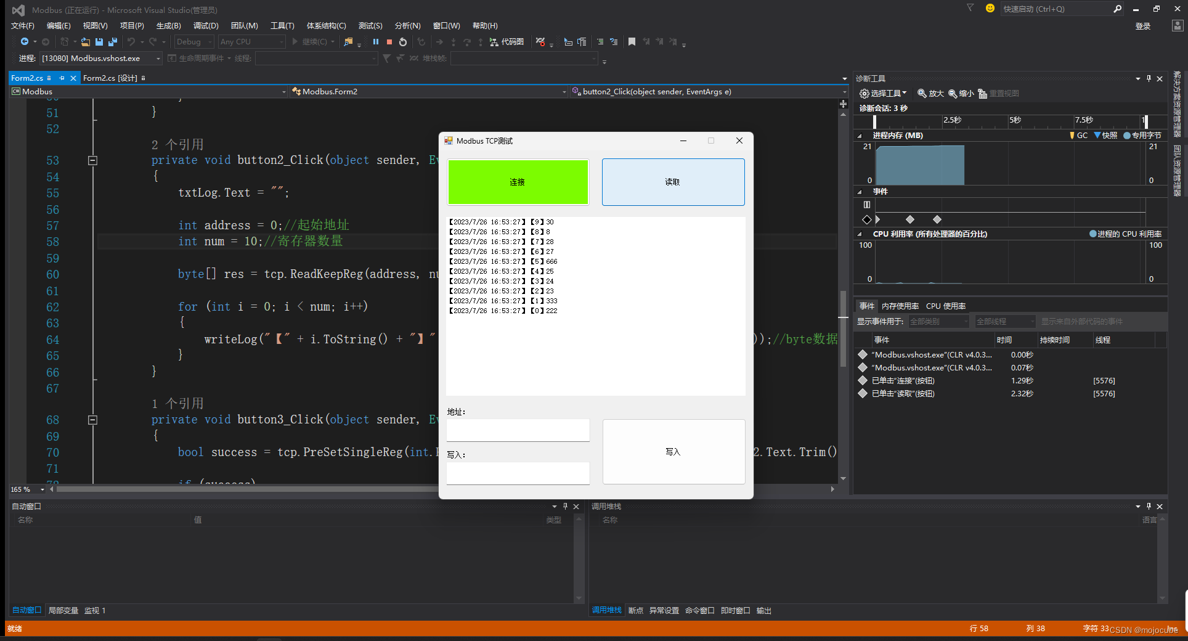Pin the 诊断工具 panel
This screenshot has width=1188, height=641.
(x=1149, y=78)
